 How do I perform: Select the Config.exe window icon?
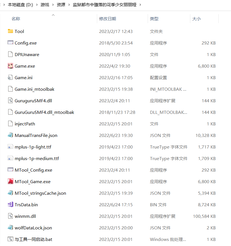pyautogui.click(x=10, y=43)
